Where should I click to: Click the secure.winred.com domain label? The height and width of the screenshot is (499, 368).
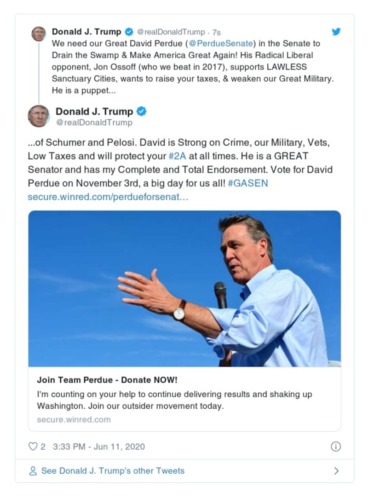[74, 419]
